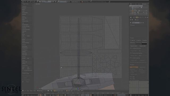Image resolution: width=170 pixels, height=96 pixels.
Task: Enable the Stars checkbox
Action: [x=132, y=79]
